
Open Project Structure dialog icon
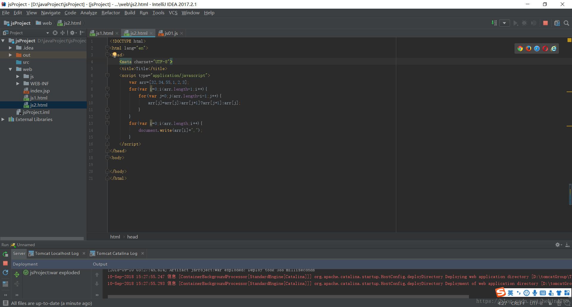click(x=557, y=23)
